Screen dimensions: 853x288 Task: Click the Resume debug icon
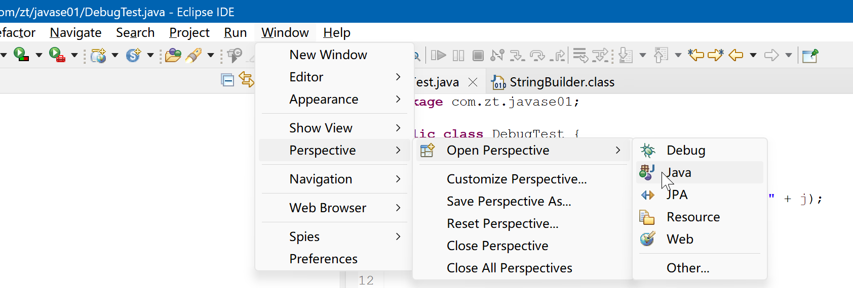pyautogui.click(x=438, y=55)
